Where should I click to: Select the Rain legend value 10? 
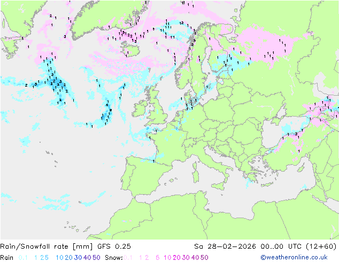pyautogui.click(x=59, y=258)
